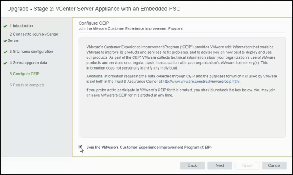This screenshot has width=293, height=175.
Task: Click the checkmark next to Site name configuration
Action: tap(5, 52)
